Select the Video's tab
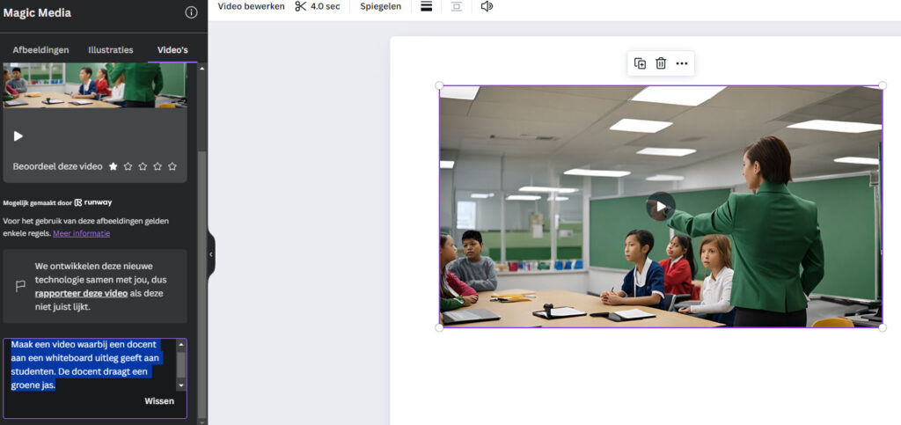The width and height of the screenshot is (901, 425). [x=172, y=50]
